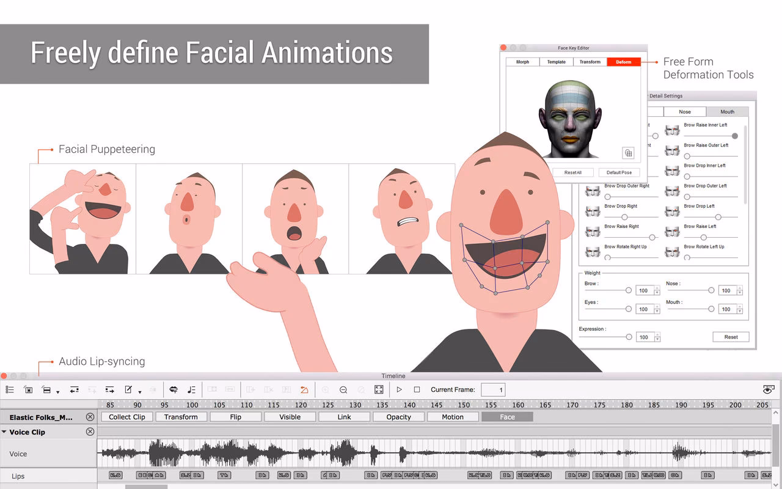
Task: Click the music note icon on the timeline toolbar
Action: pyautogui.click(x=192, y=389)
